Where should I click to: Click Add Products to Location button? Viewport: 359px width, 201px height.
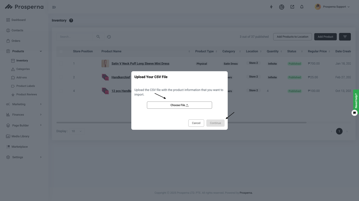tap(293, 37)
